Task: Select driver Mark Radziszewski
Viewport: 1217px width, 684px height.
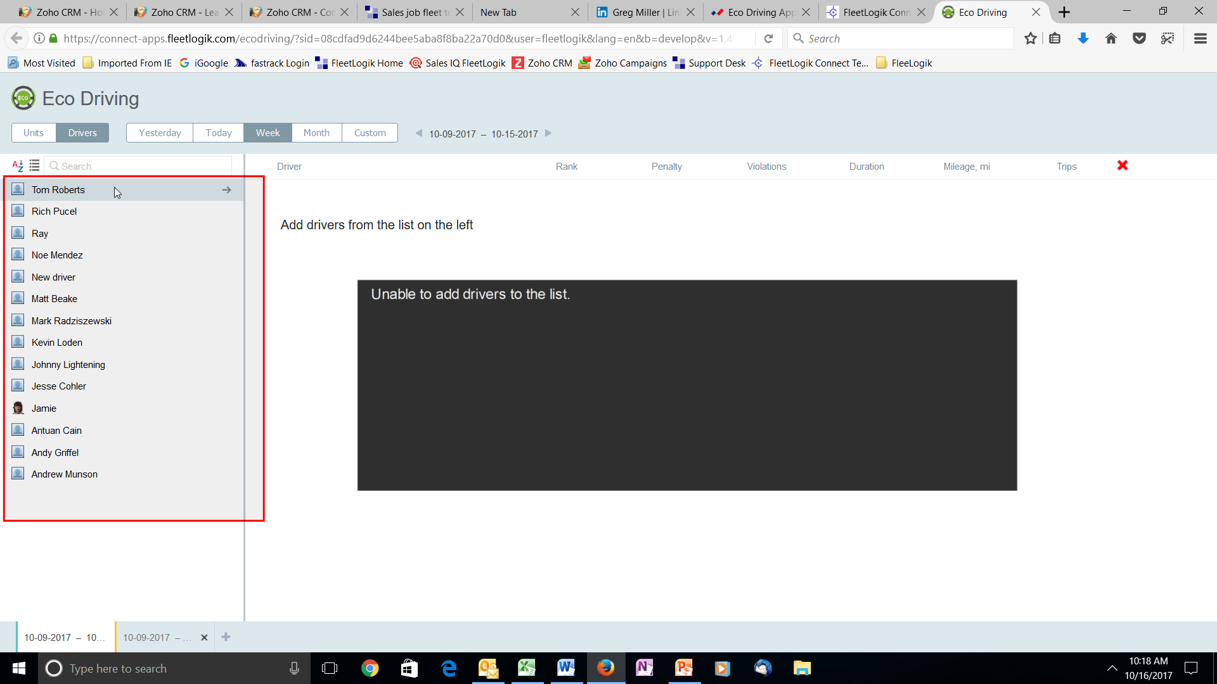Action: pos(72,321)
